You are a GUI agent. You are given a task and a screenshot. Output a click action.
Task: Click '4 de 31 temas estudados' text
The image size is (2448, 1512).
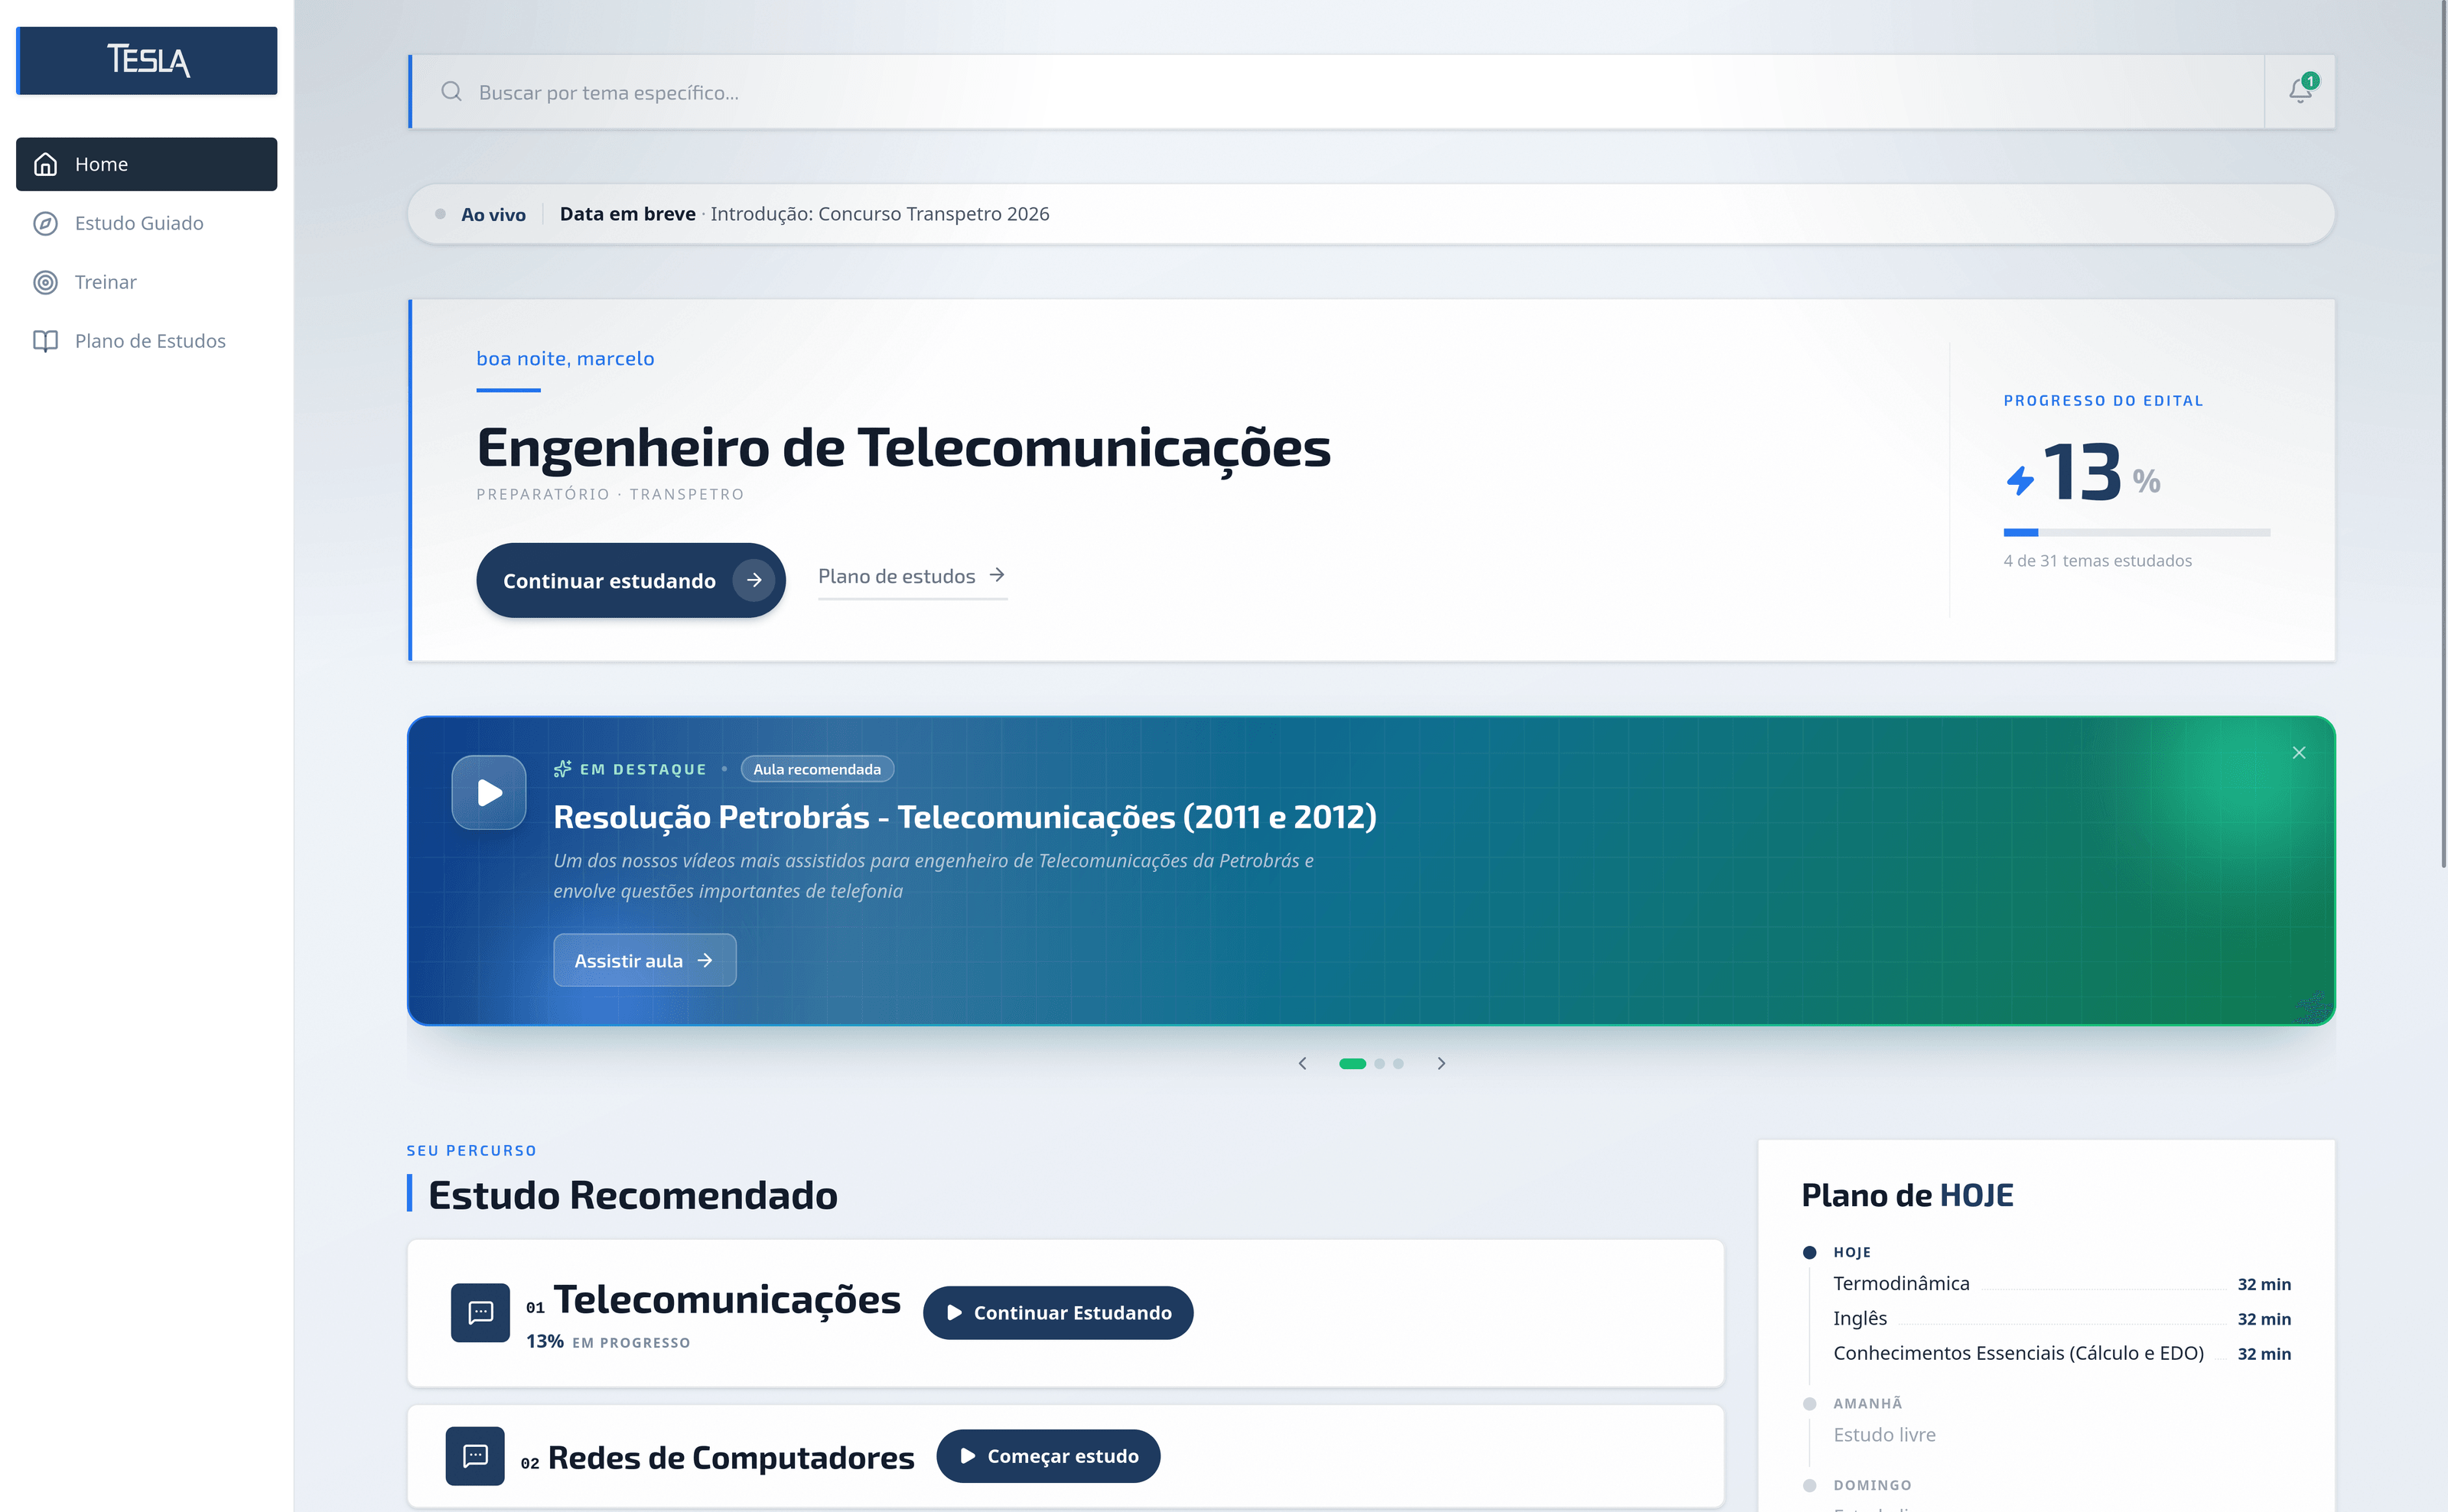click(2097, 561)
